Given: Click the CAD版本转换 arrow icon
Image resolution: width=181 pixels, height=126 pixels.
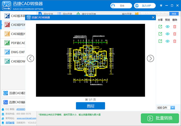Looking at the screenshot, I should tap(7, 16).
